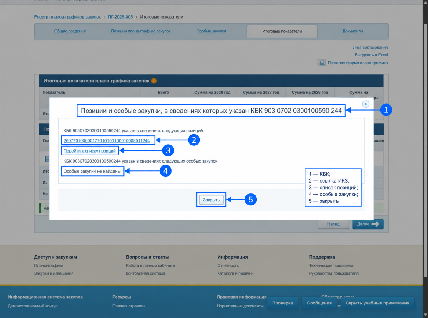Select the Итоговые показатели tab
Viewport: 428px width, 318px height.
[282, 31]
